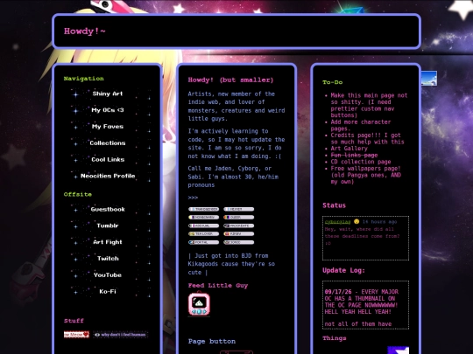The width and height of the screenshot is (473, 354).
Task: Click the Status heading
Action: pyautogui.click(x=335, y=205)
